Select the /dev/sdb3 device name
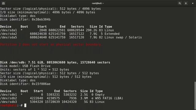Viewport: 196px width, 110px height. [8, 102]
